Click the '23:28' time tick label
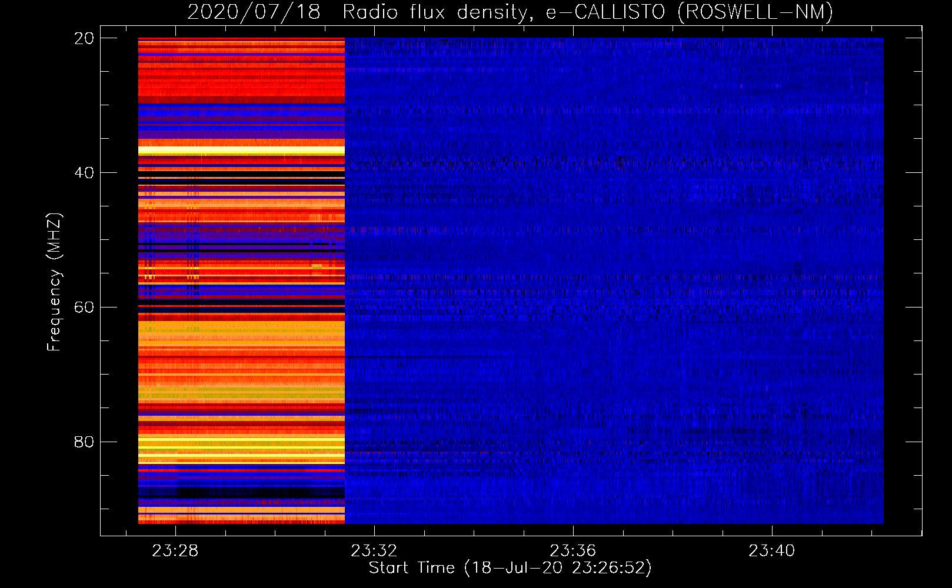The width and height of the screenshot is (952, 588). click(175, 551)
